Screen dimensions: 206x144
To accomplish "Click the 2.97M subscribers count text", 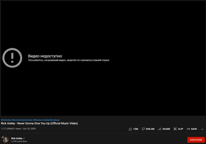I will coord(19,141).
